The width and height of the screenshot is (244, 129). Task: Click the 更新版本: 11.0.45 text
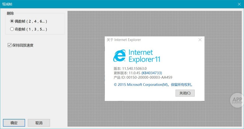point(127,73)
